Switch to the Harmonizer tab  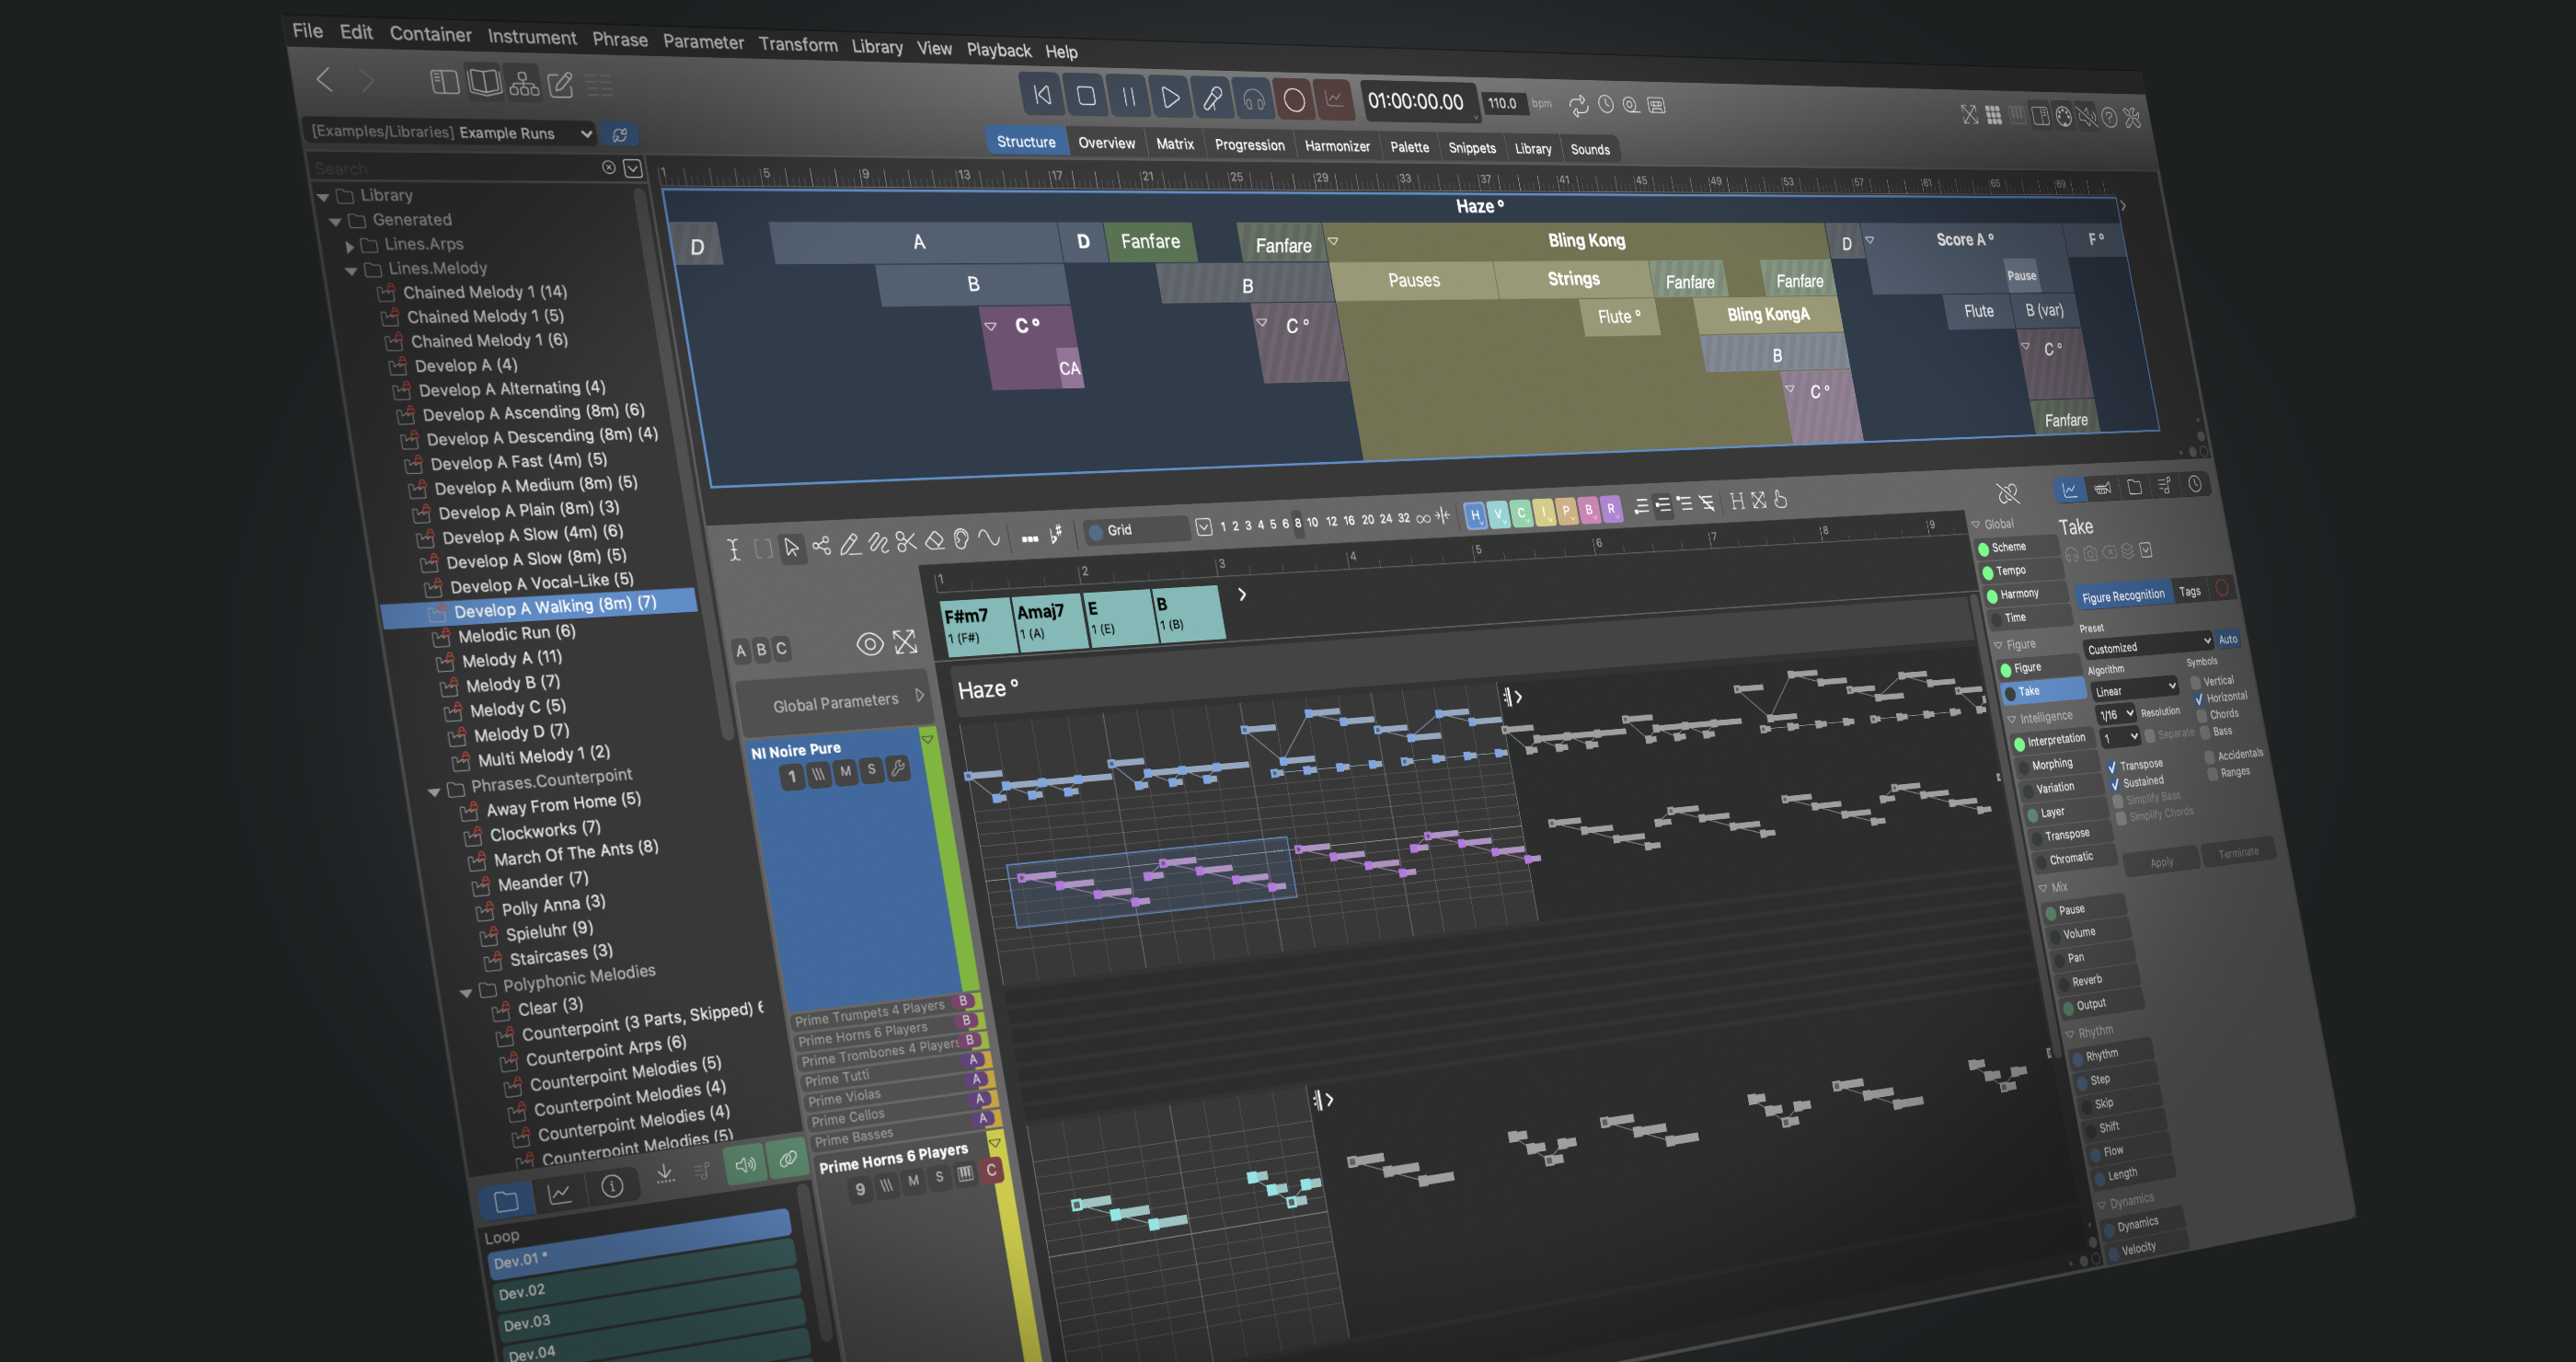point(1336,146)
